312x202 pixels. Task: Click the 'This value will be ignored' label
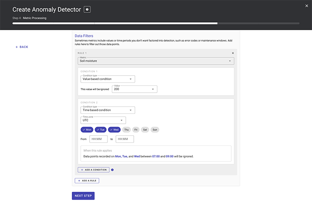point(94,89)
